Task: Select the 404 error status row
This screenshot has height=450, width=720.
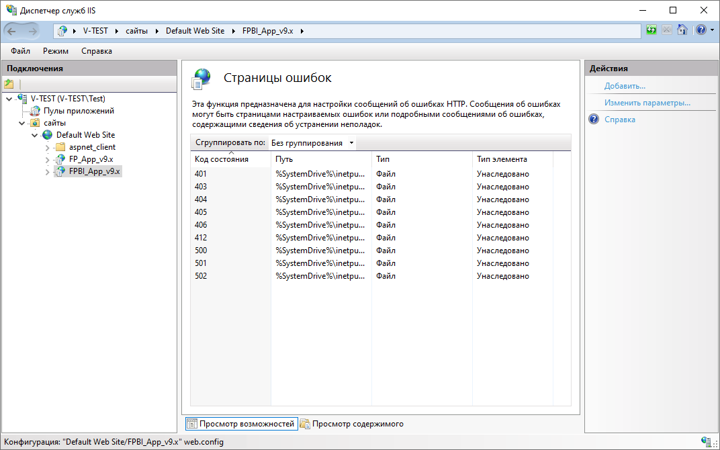Action: point(201,199)
